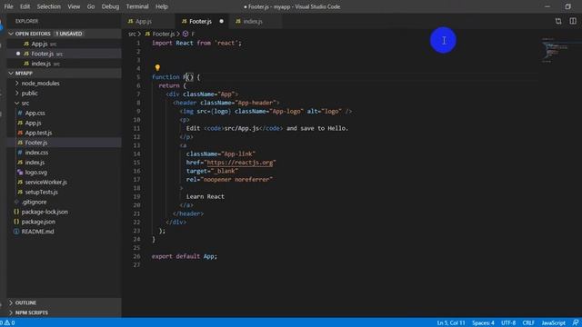Viewport: 582px width, 327px height.
Task: Place cursor on the export default App line
Action: (184, 256)
